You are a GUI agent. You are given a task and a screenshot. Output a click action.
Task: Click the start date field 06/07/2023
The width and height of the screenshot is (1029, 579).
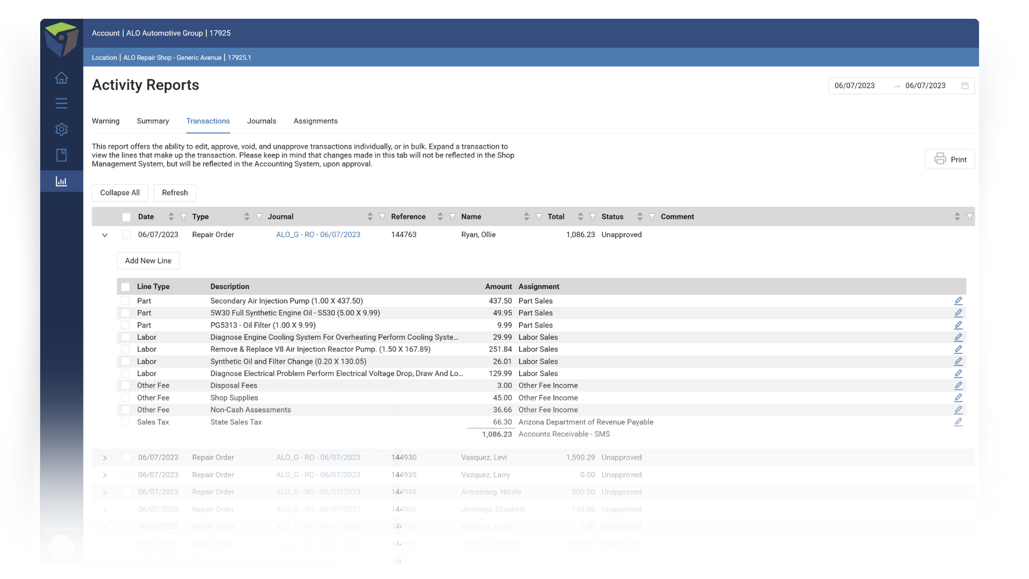[854, 86]
